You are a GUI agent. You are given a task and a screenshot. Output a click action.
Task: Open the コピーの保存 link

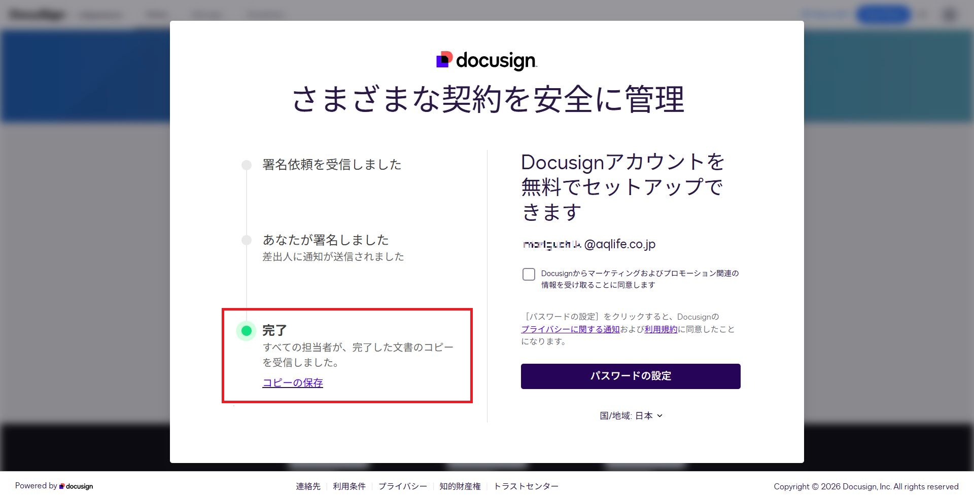(293, 383)
